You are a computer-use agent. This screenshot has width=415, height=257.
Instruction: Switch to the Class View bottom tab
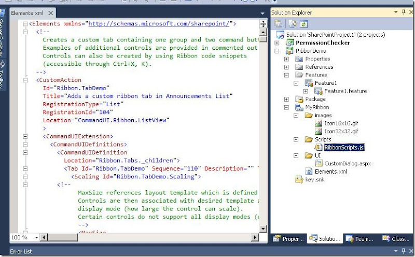(x=397, y=239)
